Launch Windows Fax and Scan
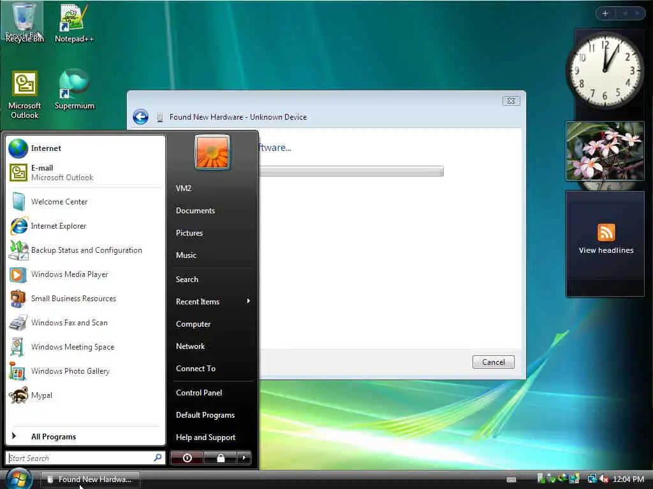653x489 pixels. coord(85,323)
